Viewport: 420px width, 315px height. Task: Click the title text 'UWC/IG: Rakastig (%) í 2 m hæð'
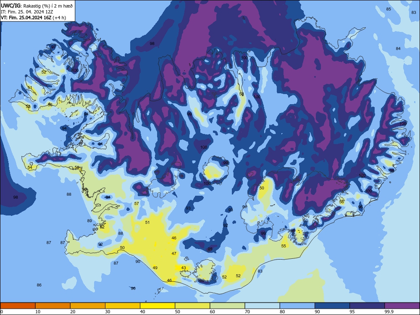(37, 5)
